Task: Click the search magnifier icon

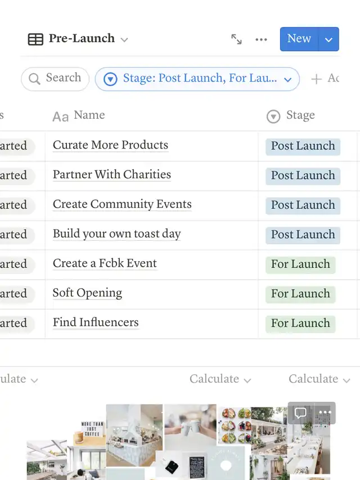Action: [x=34, y=79]
